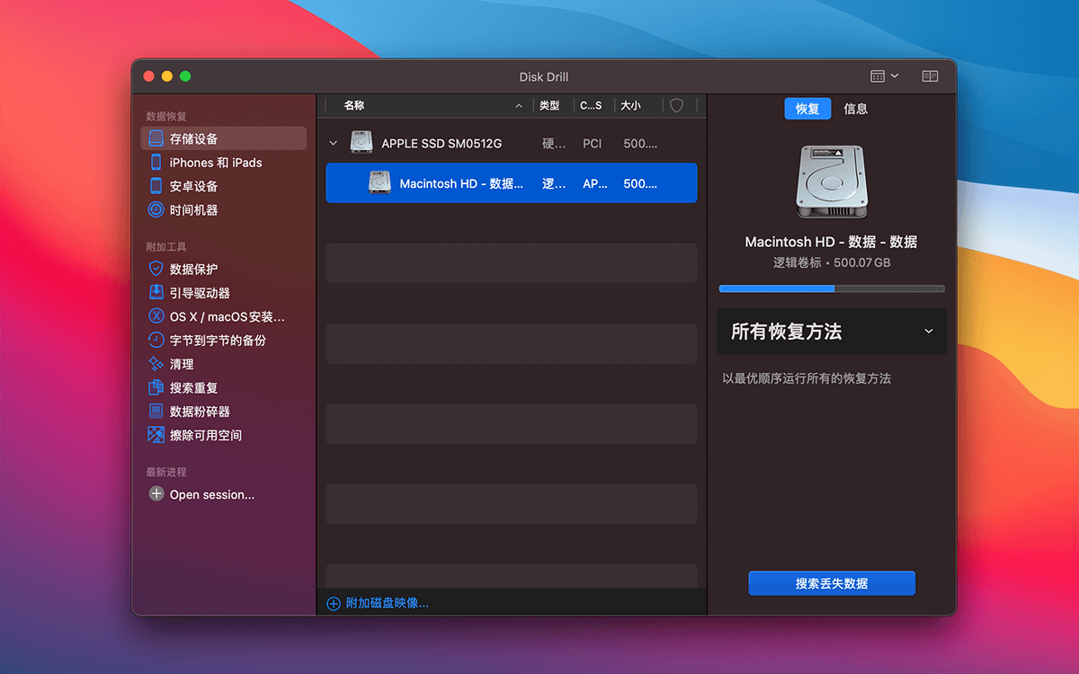Click the Macintosh HD - 数据 - 数据 title
Screen dimensions: 1079x674
click(x=832, y=242)
